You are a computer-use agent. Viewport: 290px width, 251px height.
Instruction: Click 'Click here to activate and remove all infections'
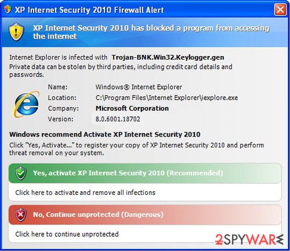tap(85, 193)
